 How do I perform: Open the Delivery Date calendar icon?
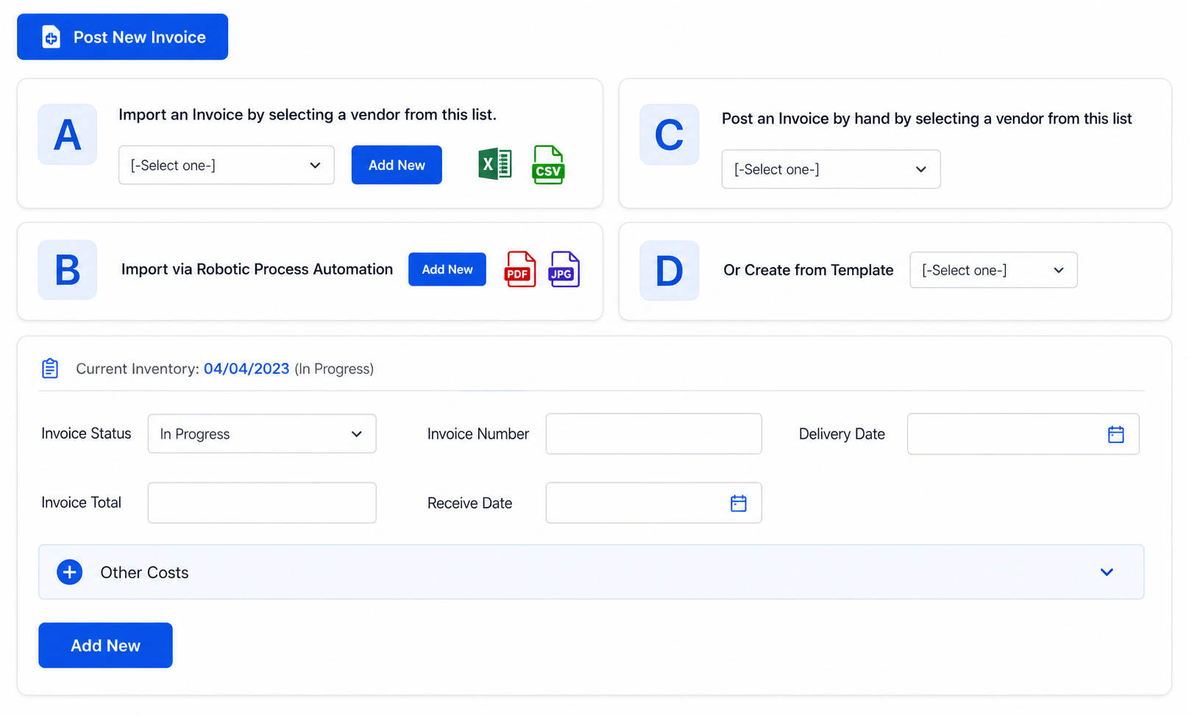(x=1115, y=434)
